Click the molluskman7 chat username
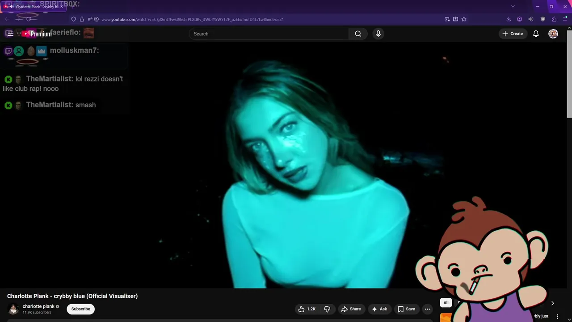This screenshot has height=322, width=572. tap(74, 51)
